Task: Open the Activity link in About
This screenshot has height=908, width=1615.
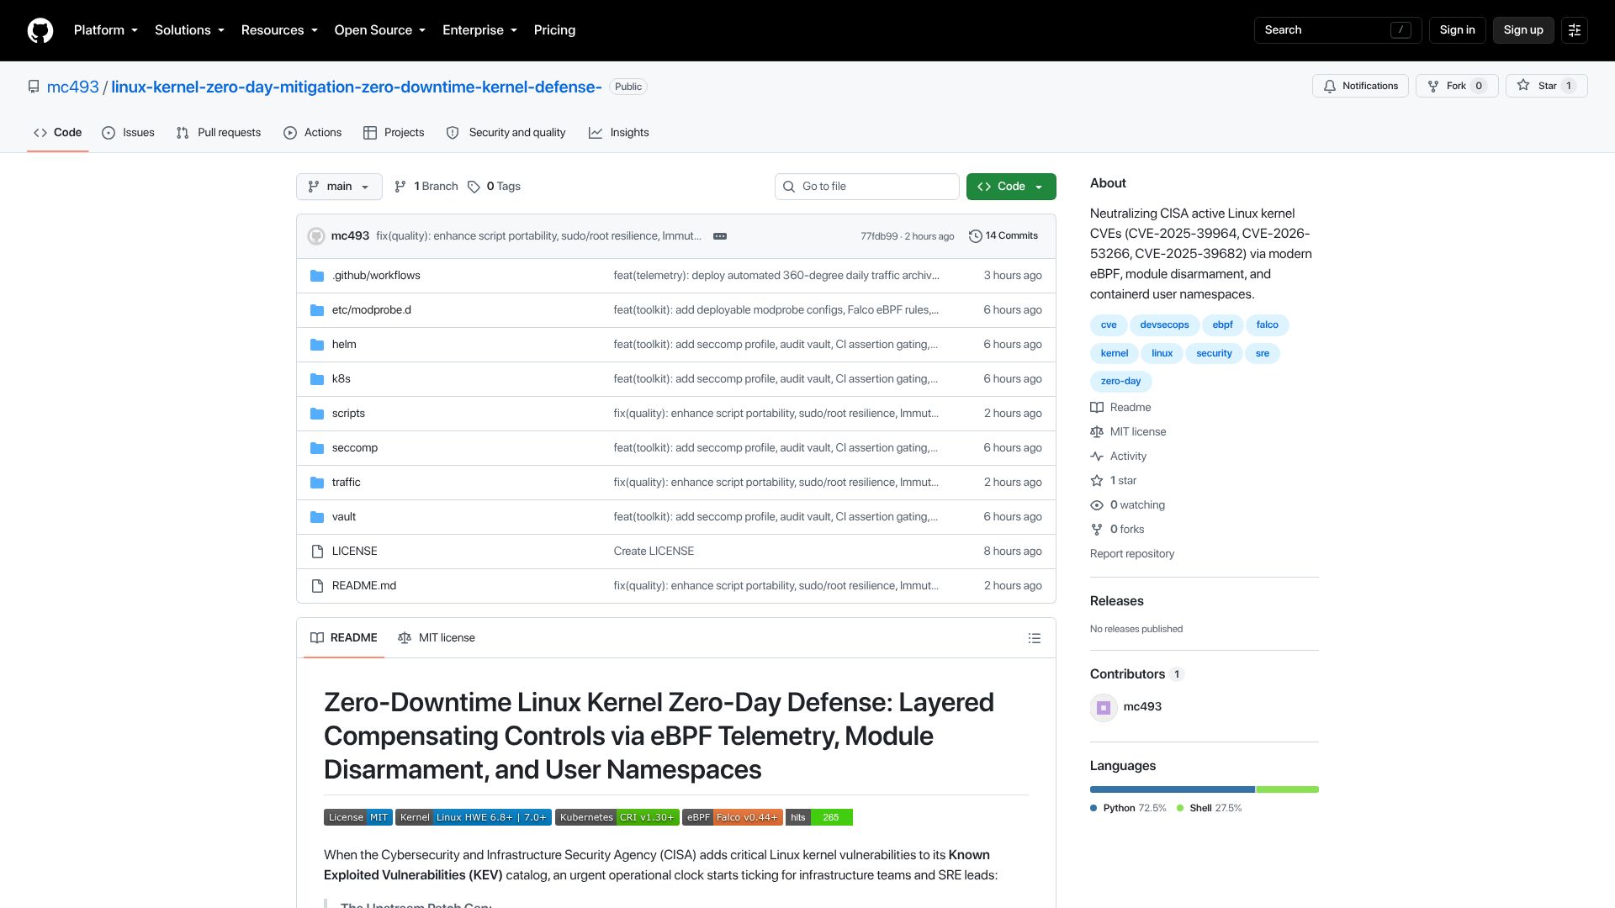Action: (x=1119, y=457)
